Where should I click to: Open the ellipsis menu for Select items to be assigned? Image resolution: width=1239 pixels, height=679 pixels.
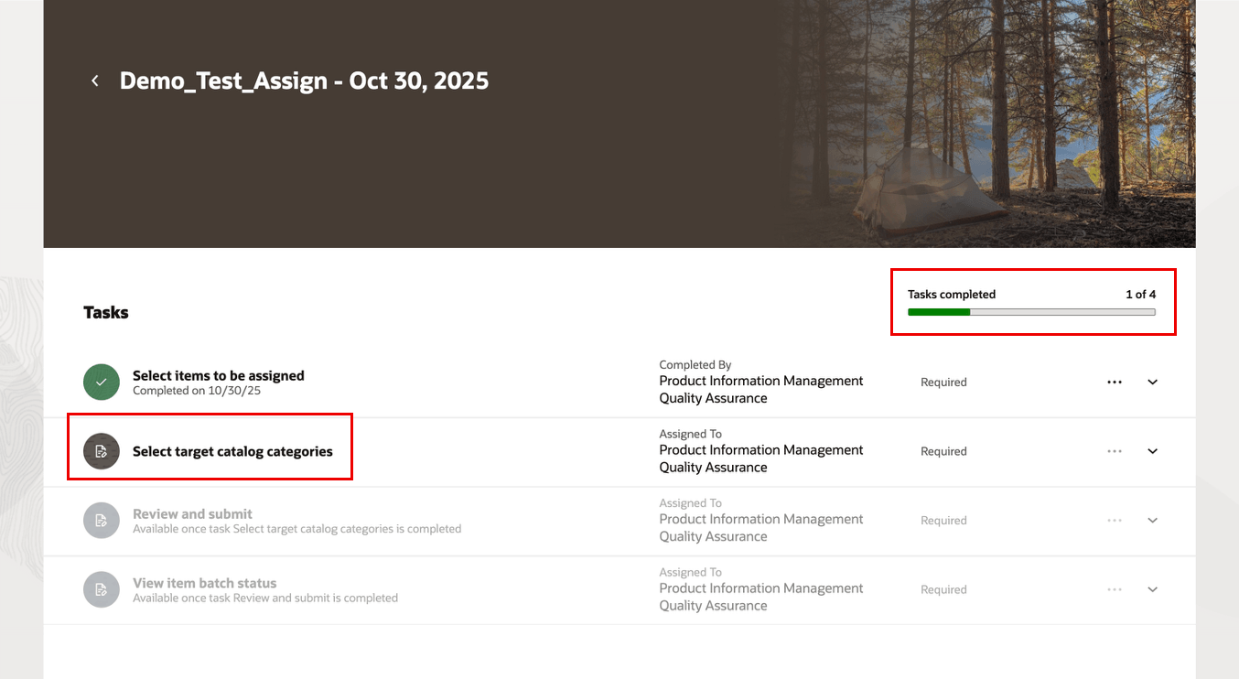click(1115, 382)
